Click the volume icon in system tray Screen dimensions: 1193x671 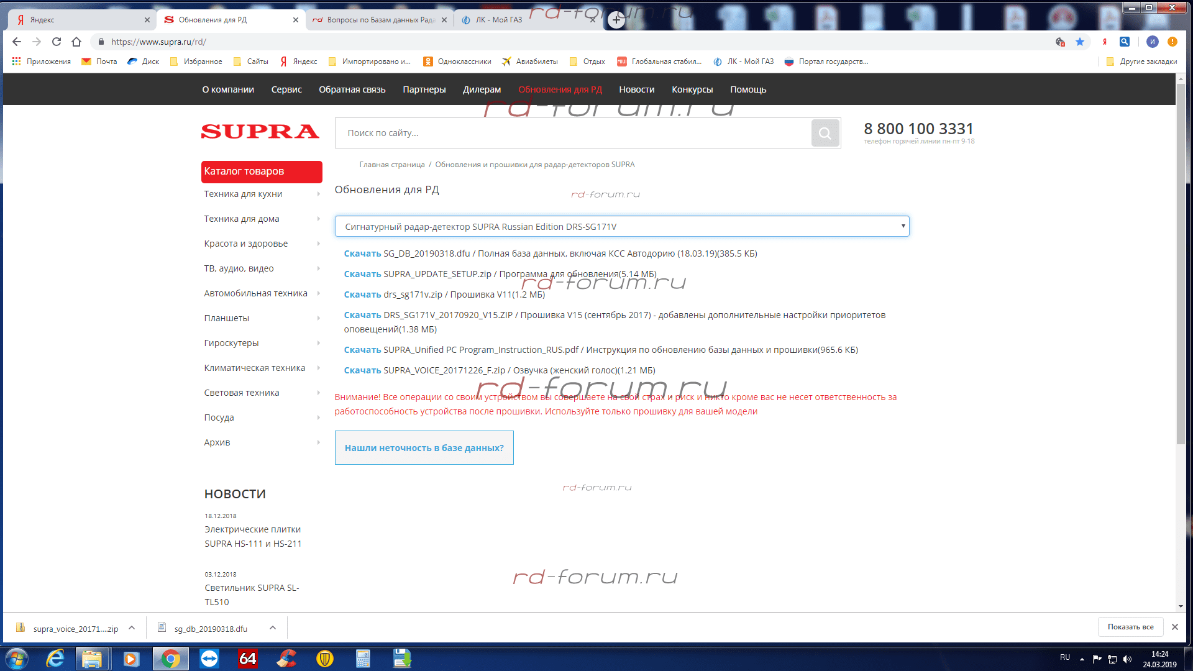click(x=1127, y=659)
